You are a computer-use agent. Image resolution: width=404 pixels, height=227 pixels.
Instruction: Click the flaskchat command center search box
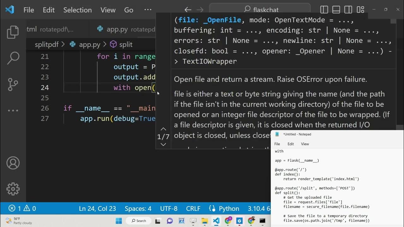click(x=260, y=10)
